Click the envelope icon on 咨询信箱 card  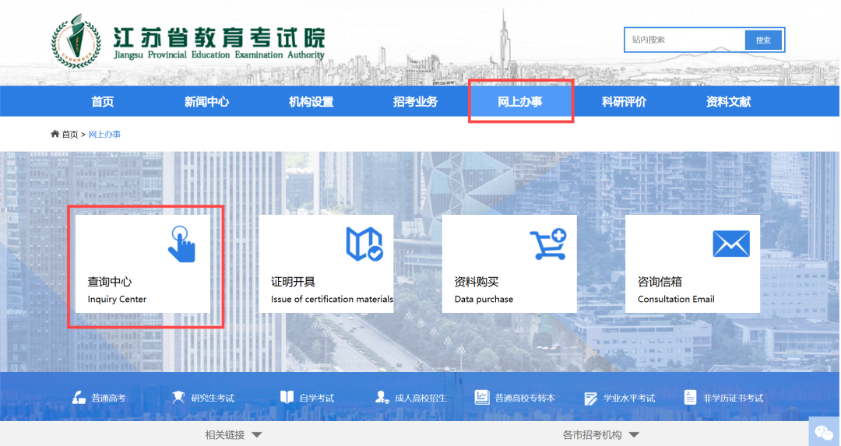coord(731,244)
